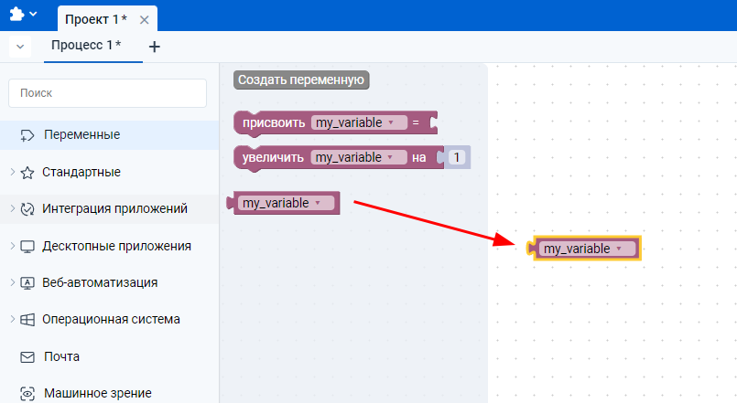The image size is (737, 403).
Task: Open my_variable dropdown in flyout getter block
Action: click(x=287, y=203)
